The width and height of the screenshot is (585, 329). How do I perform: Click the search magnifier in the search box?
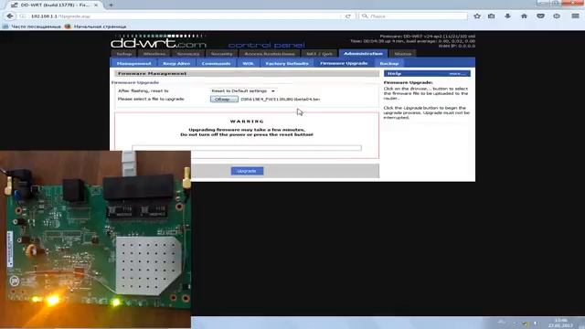365,16
